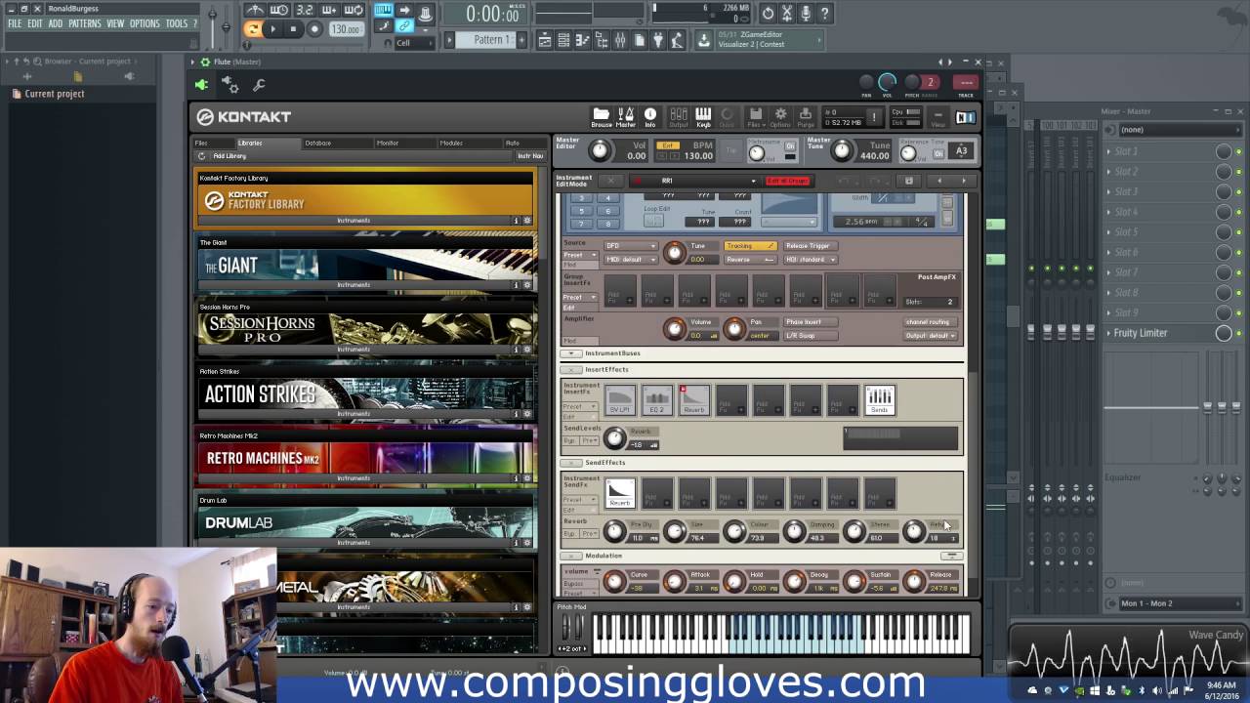This screenshot has height=703, width=1250.
Task: Collapse the SendEffects section
Action: click(571, 463)
